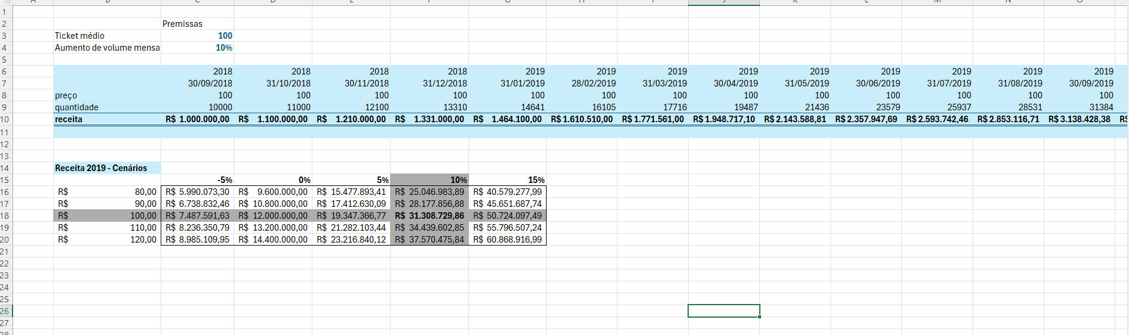This screenshot has width=1129, height=335.
Task: Select the "Premissas" header cell
Action: [197, 24]
